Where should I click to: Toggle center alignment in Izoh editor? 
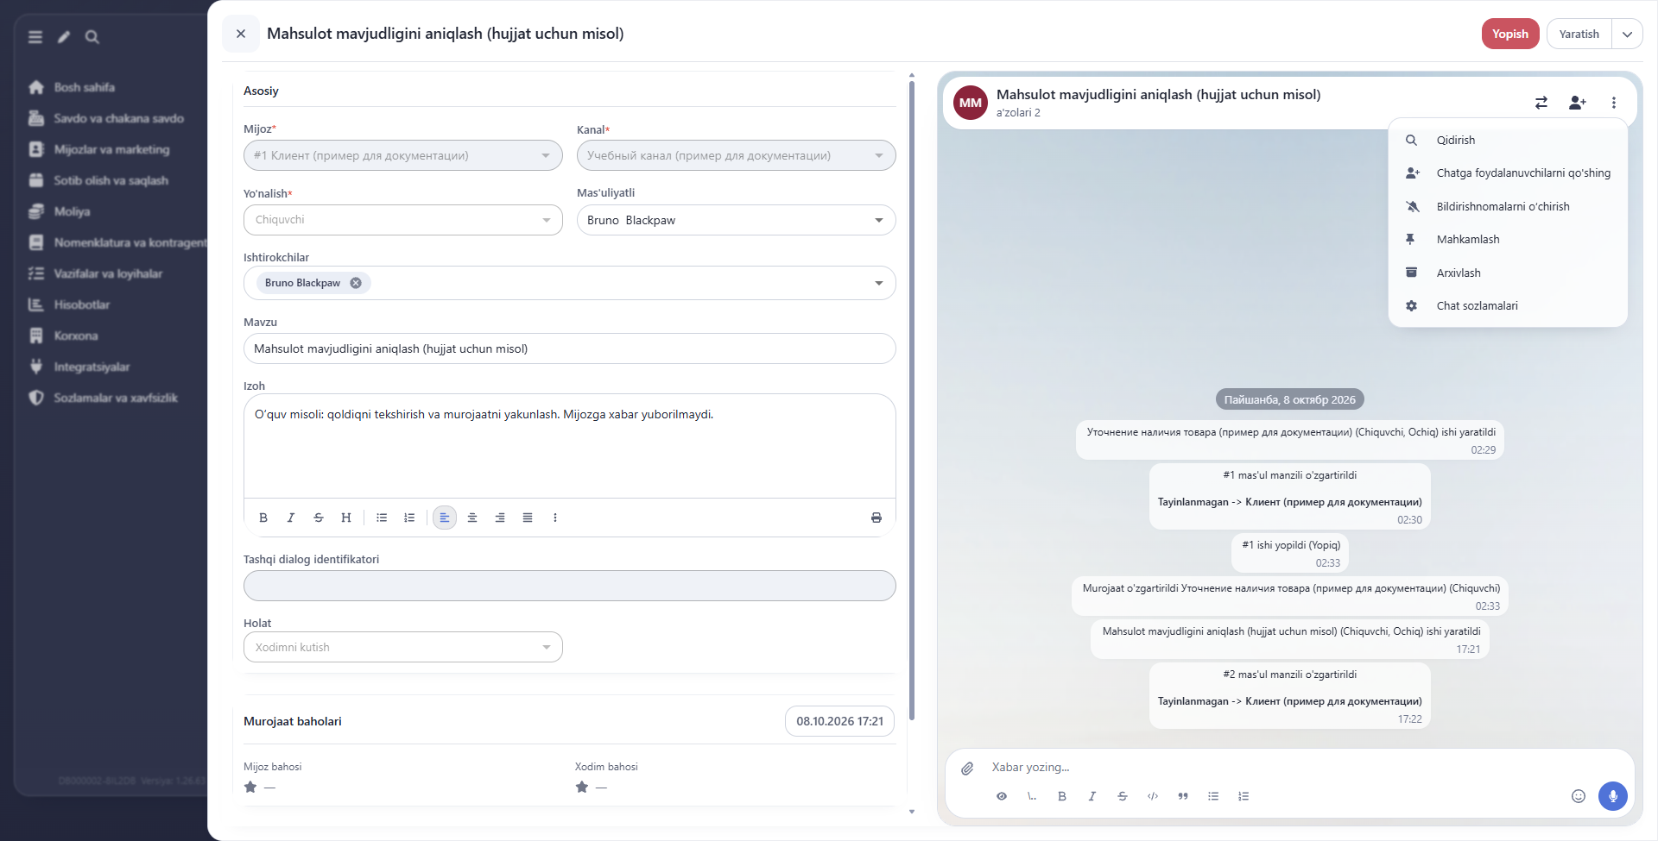point(472,518)
